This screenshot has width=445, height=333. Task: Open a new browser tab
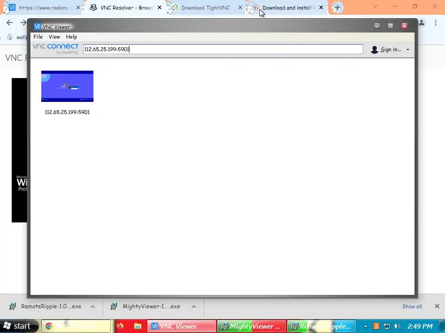(337, 8)
